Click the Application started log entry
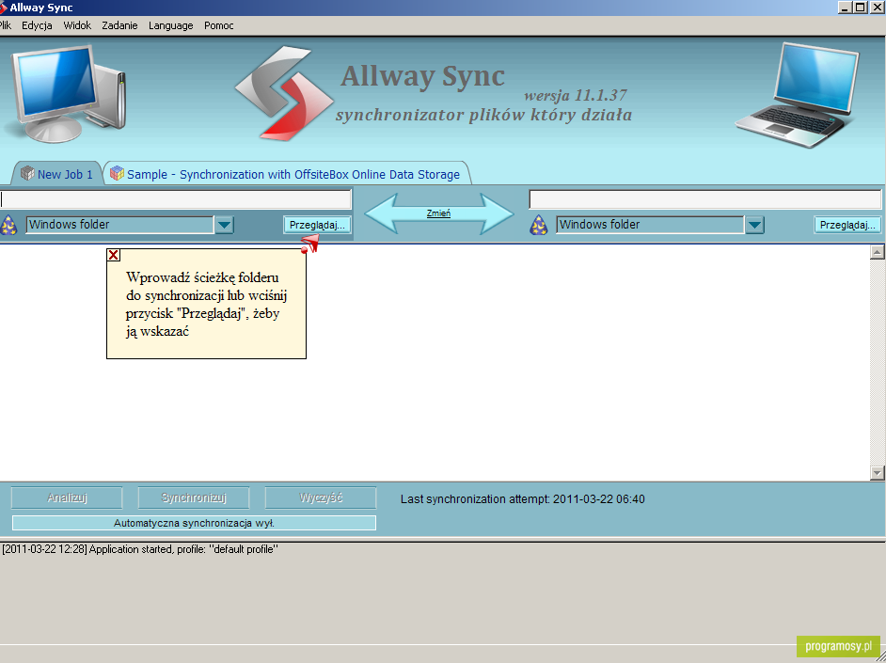The image size is (886, 663). tap(140, 549)
